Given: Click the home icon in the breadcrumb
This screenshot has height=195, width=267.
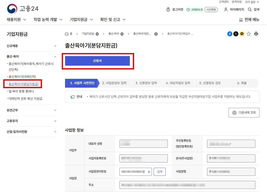Looking at the screenshot, I should pyautogui.click(x=66, y=33).
